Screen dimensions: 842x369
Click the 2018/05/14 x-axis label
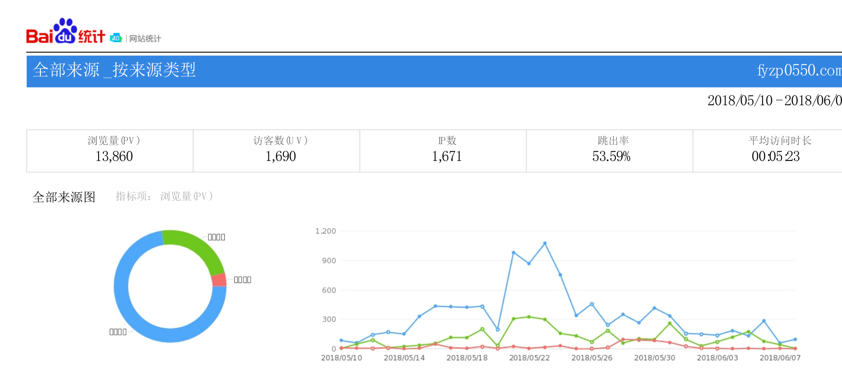[404, 357]
